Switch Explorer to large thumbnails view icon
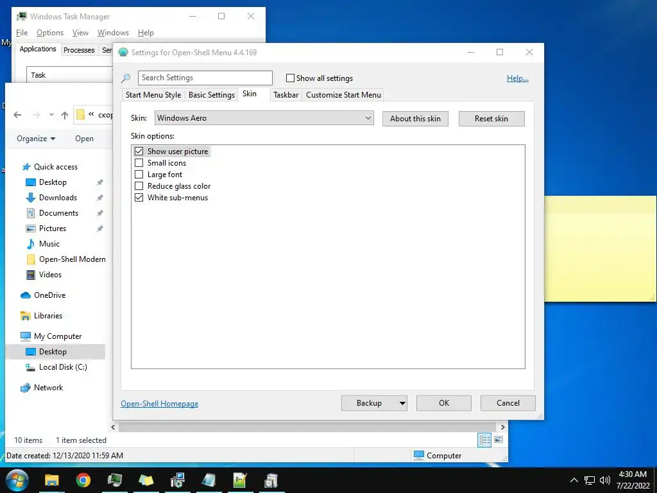This screenshot has width=657, height=493. [499, 440]
